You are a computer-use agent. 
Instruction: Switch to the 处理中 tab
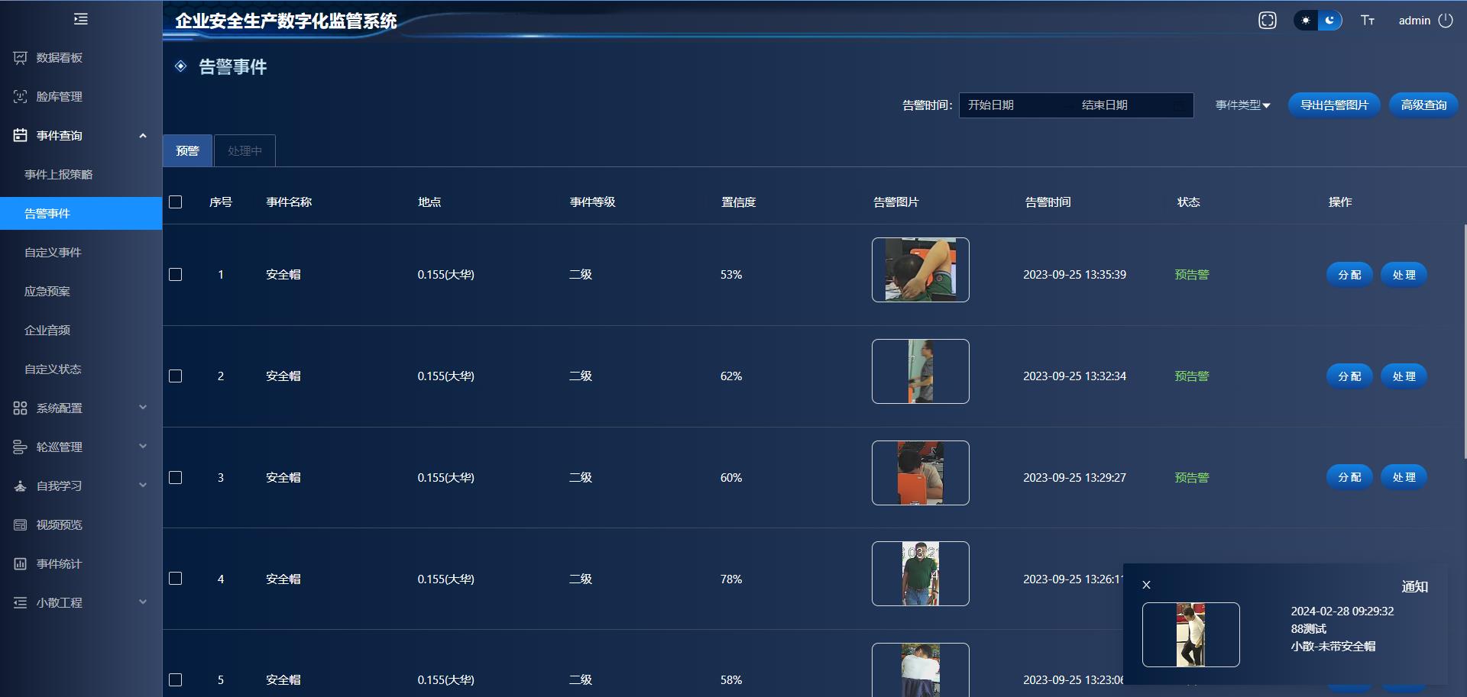pyautogui.click(x=244, y=151)
